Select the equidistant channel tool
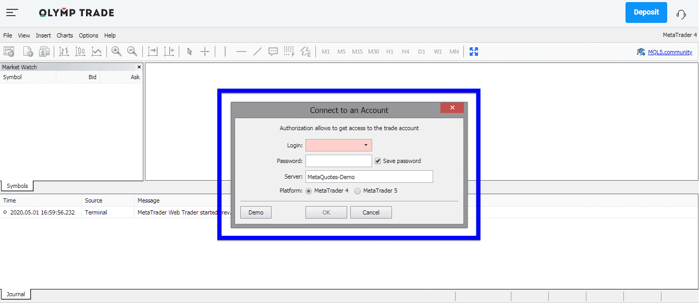This screenshot has width=699, height=303. coord(305,51)
